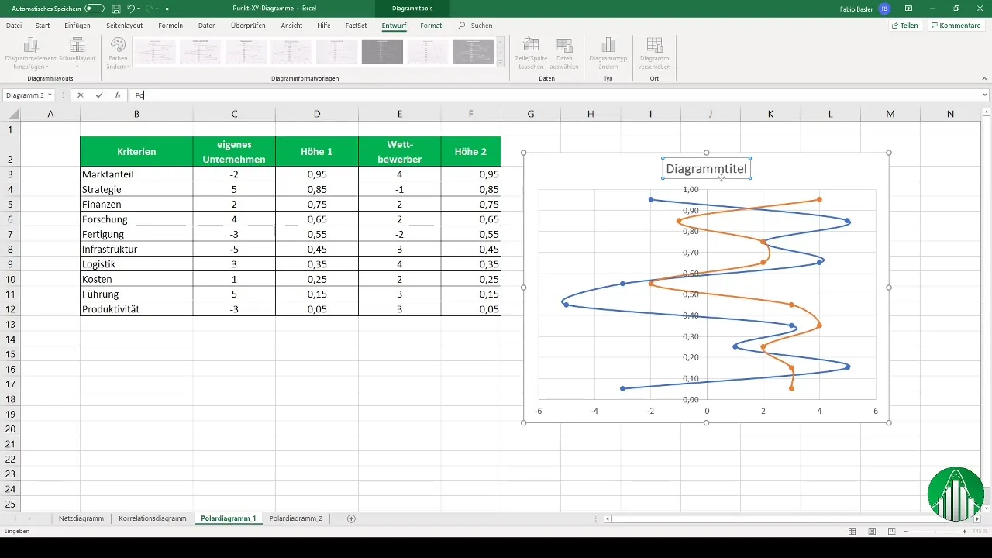Click the cell containing Forschung

point(136,219)
